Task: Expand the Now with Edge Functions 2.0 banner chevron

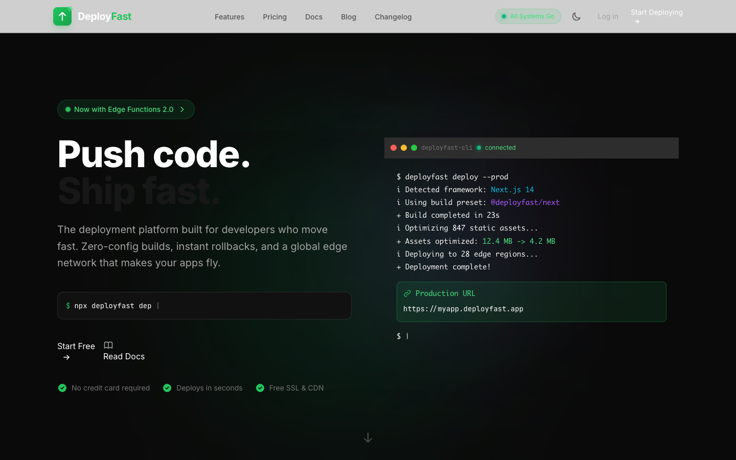Action: [182, 109]
